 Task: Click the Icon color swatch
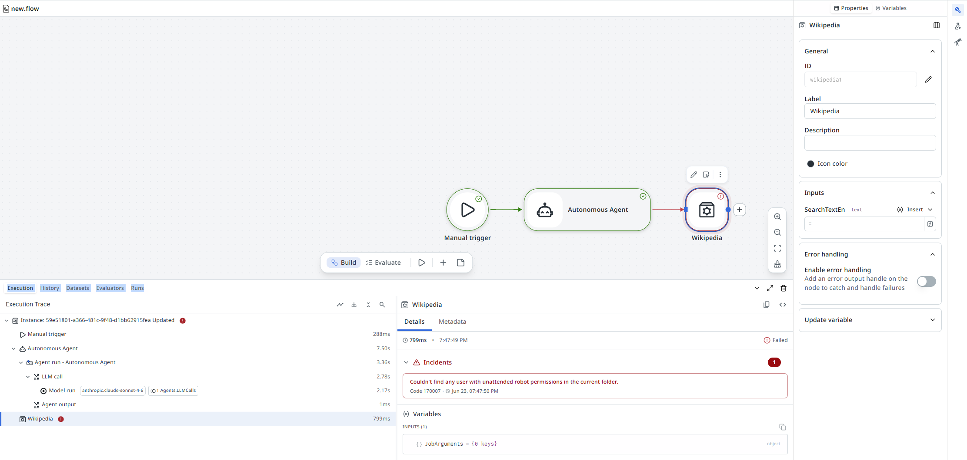(810, 164)
